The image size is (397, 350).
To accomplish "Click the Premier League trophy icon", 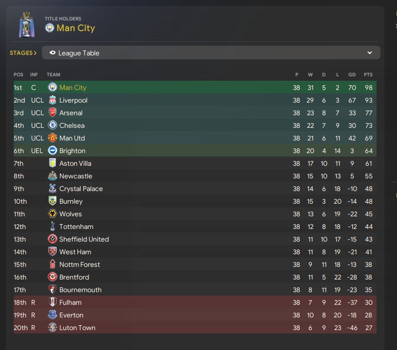I will (27, 24).
